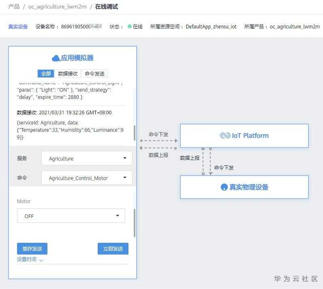
Task: Click the command panel scrollbar thumb
Action: click(x=135, y=223)
